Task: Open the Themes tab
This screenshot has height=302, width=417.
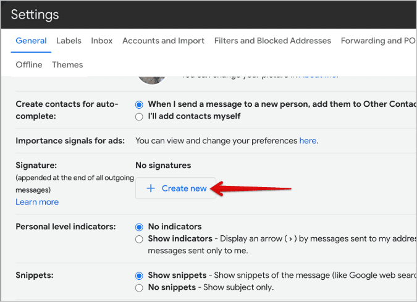Action: (67, 65)
